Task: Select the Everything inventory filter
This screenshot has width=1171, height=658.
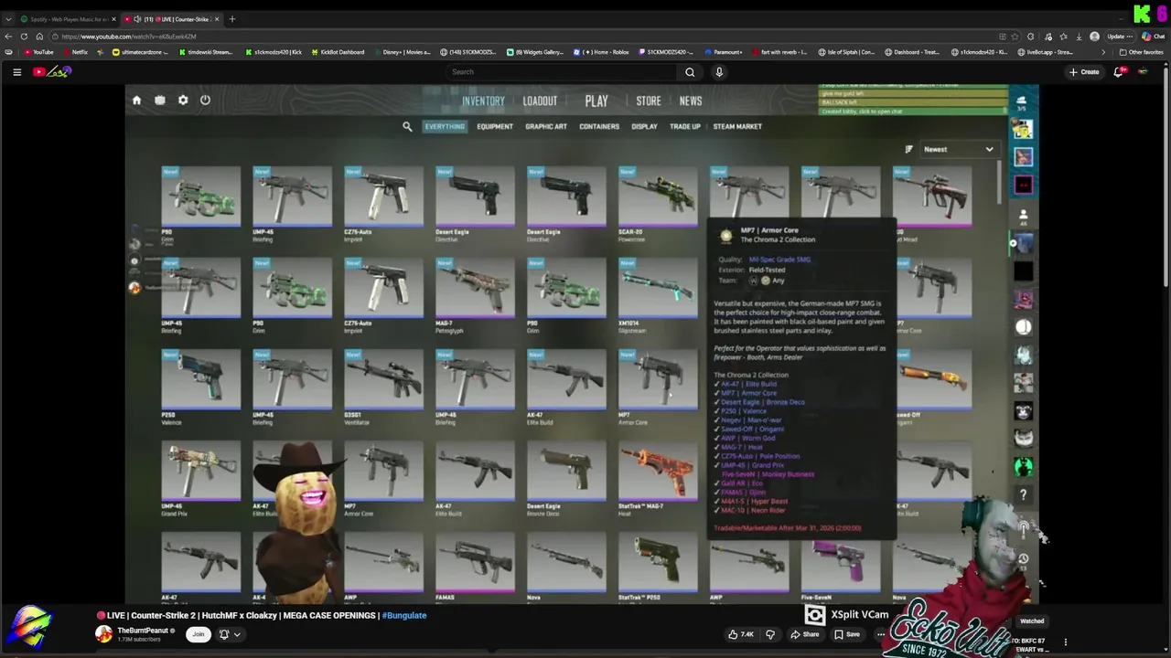Action: (445, 127)
